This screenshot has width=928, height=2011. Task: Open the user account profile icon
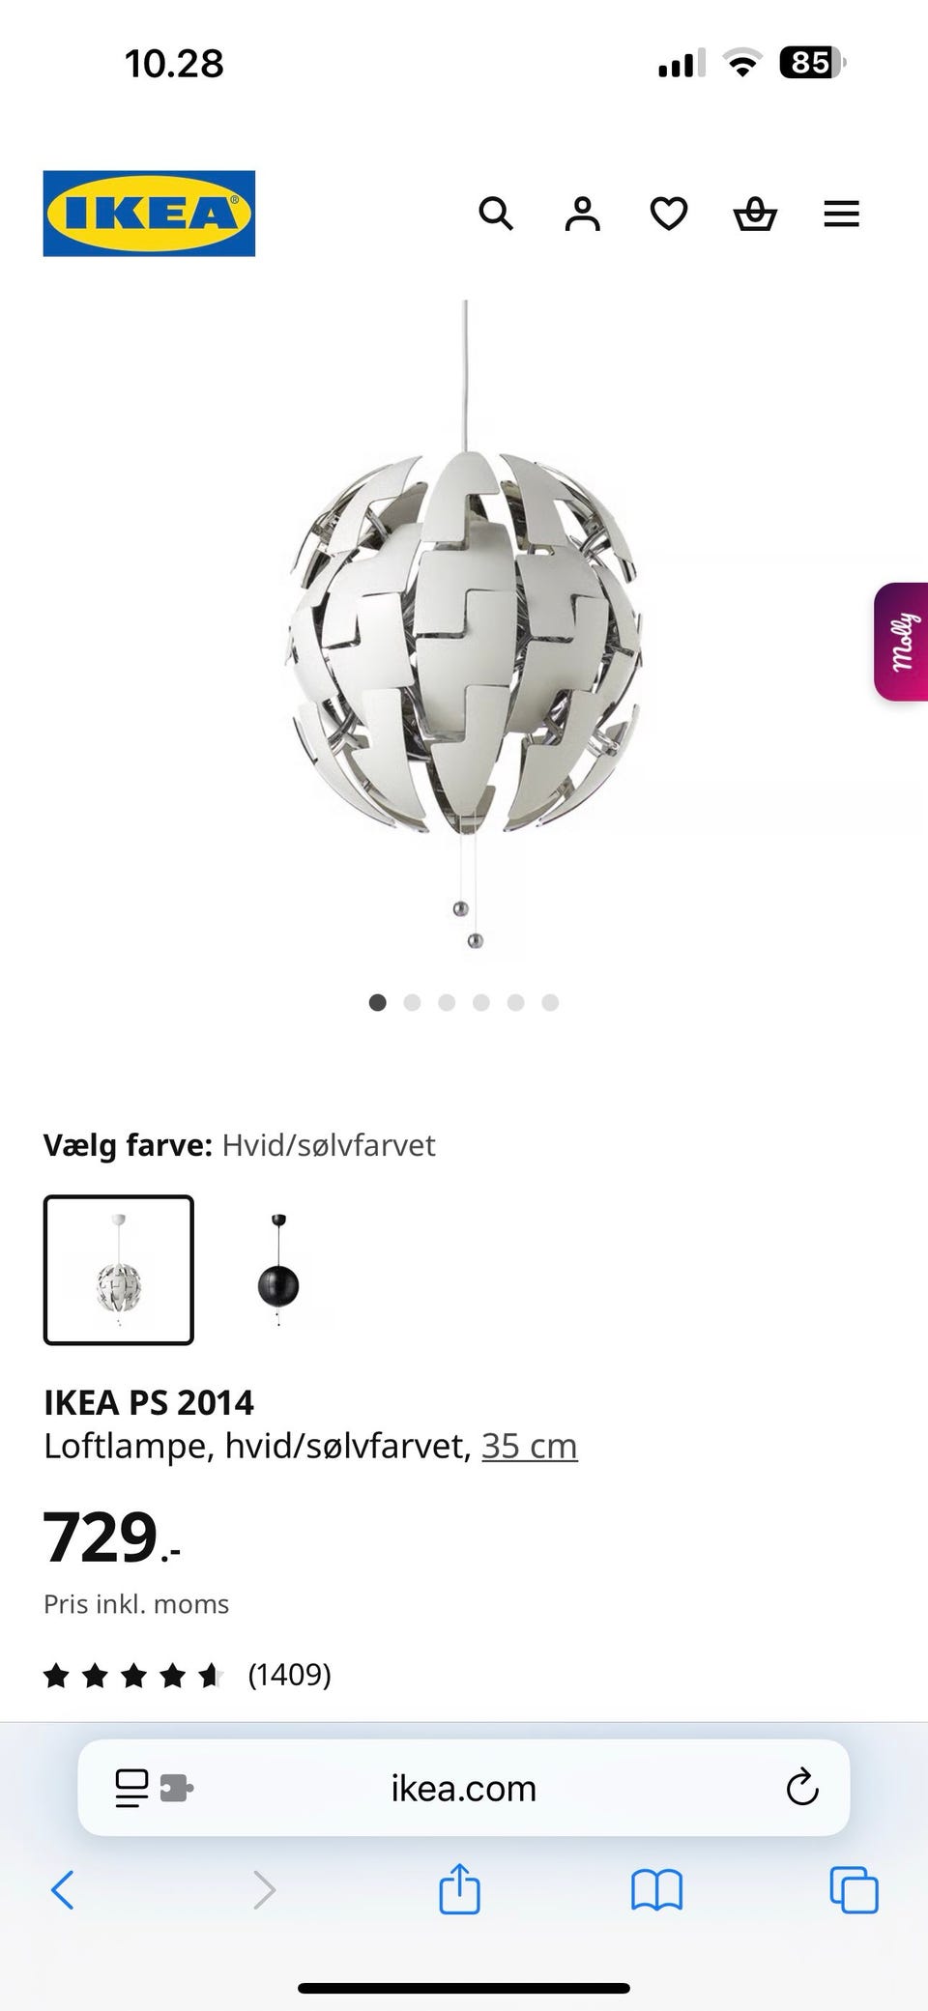click(582, 214)
